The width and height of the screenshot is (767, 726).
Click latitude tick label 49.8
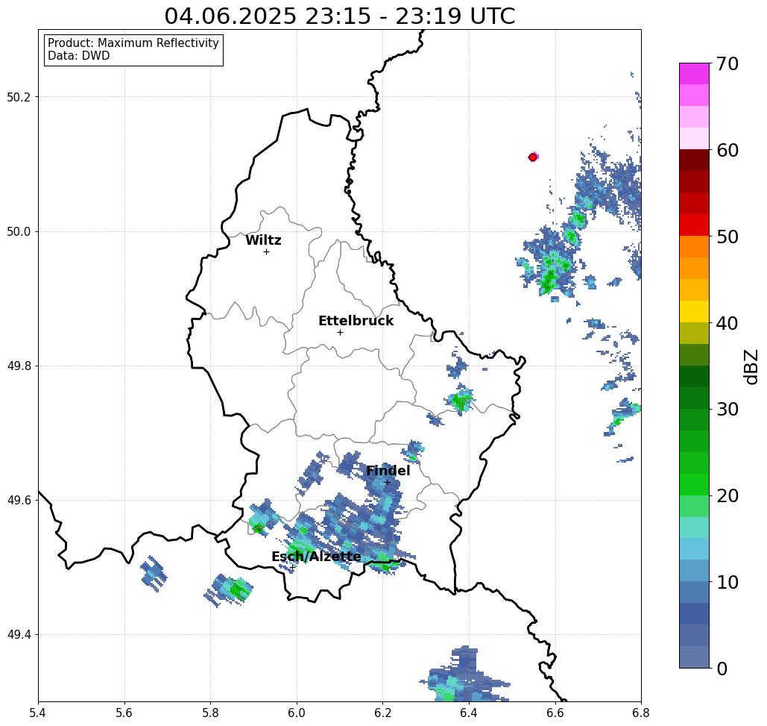click(x=19, y=366)
